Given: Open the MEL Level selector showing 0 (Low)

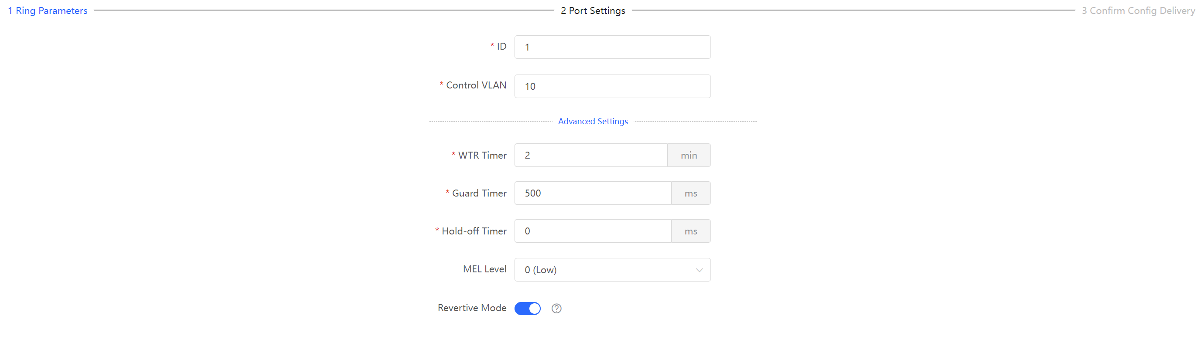Looking at the screenshot, I should point(612,270).
